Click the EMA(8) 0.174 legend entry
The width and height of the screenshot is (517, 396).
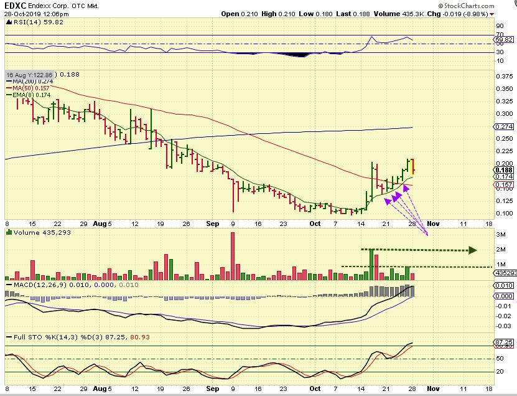(x=29, y=95)
